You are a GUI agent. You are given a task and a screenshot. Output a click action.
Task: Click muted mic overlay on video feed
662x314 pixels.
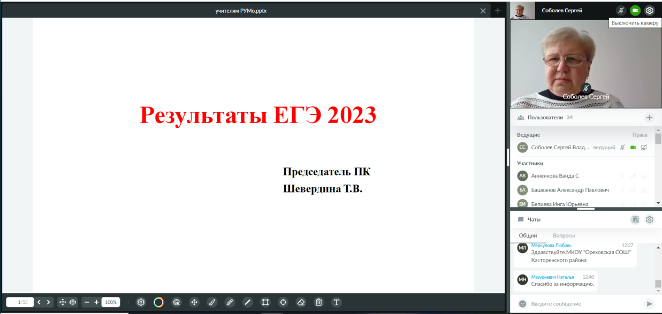(586, 88)
